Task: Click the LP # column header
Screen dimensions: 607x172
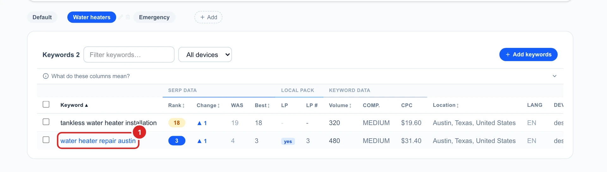Action: point(312,105)
